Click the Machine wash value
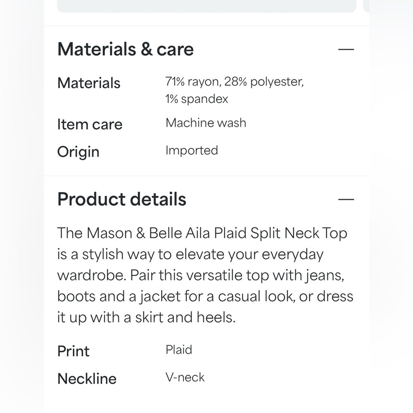 pos(206,123)
